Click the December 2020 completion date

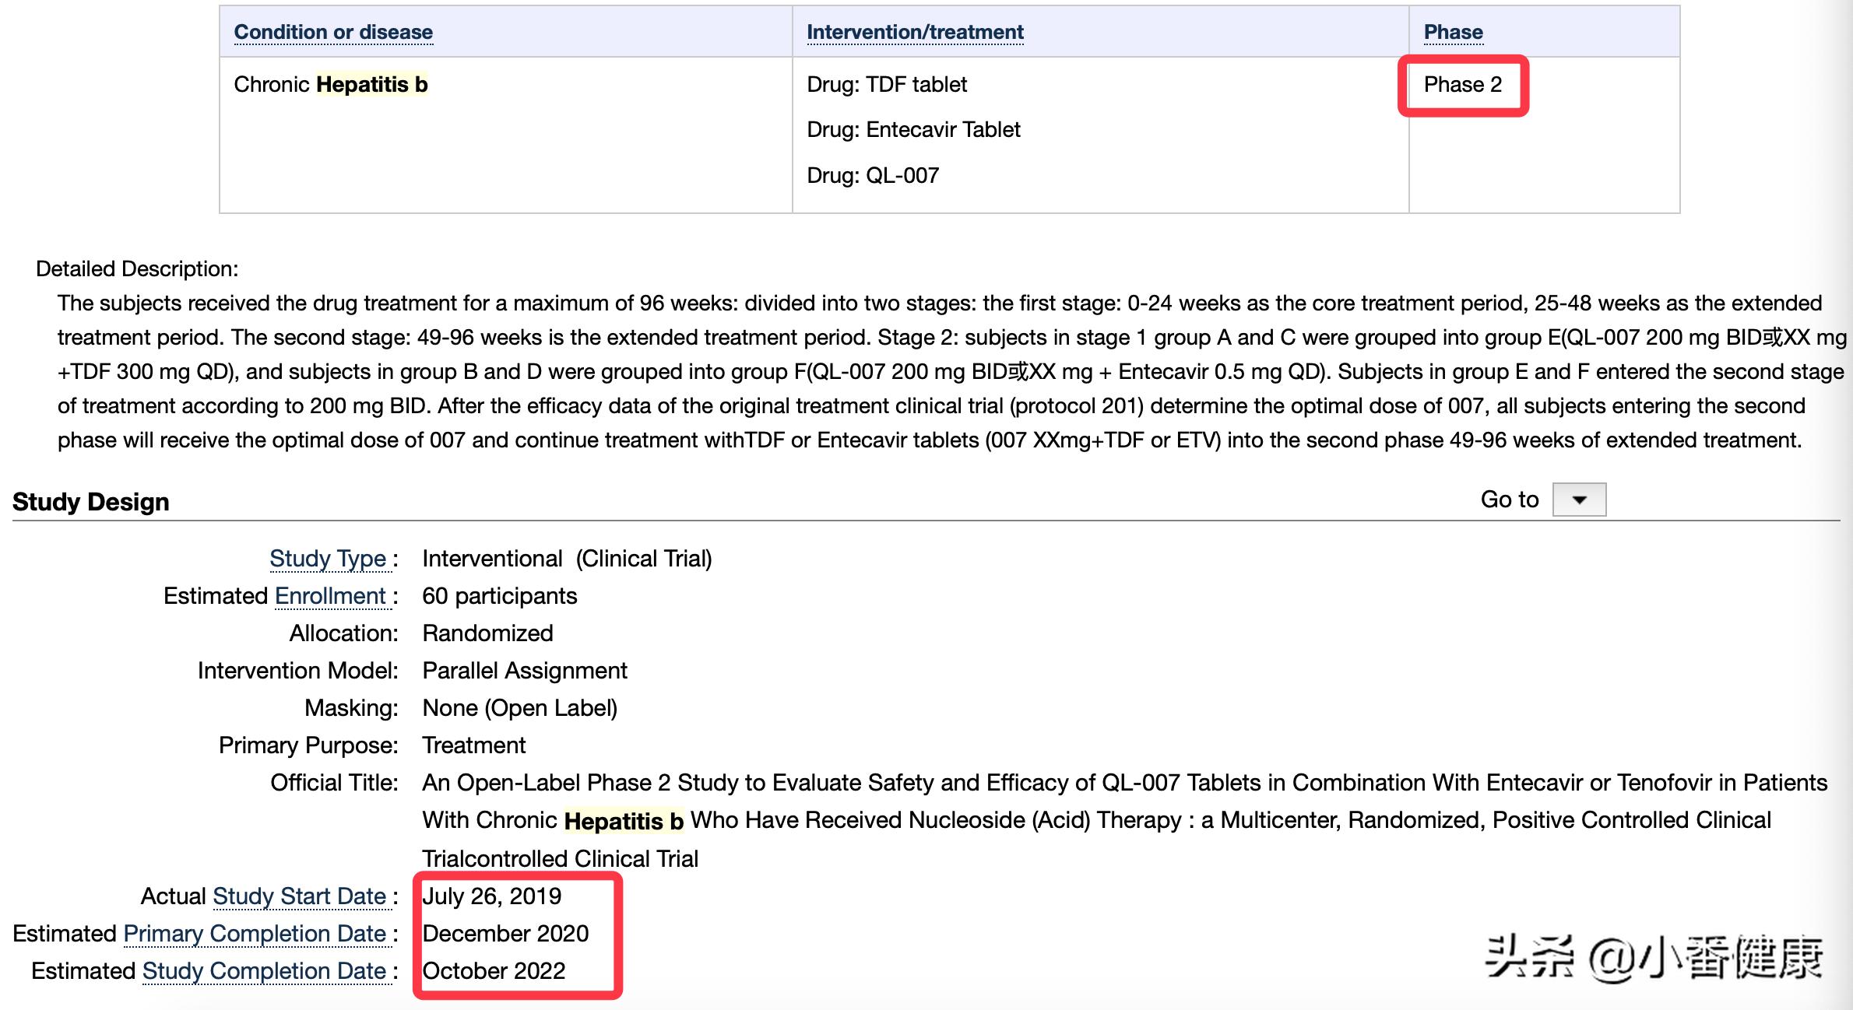point(505,934)
